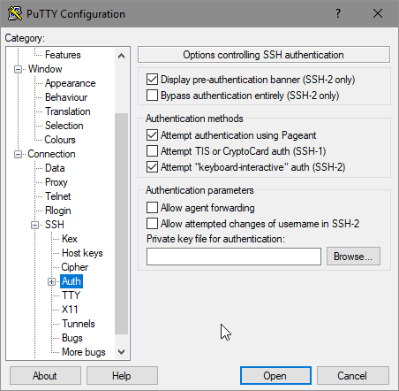Click the question mark help icon in title bar
Image resolution: width=399 pixels, height=391 pixels.
tap(338, 13)
